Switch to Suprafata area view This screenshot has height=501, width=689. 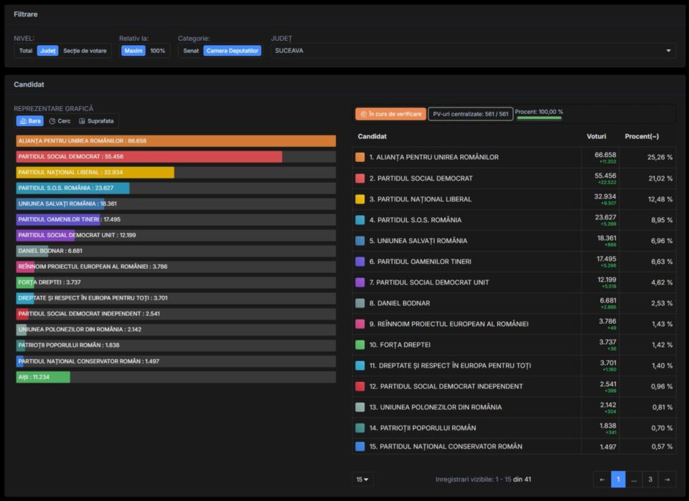click(x=96, y=121)
